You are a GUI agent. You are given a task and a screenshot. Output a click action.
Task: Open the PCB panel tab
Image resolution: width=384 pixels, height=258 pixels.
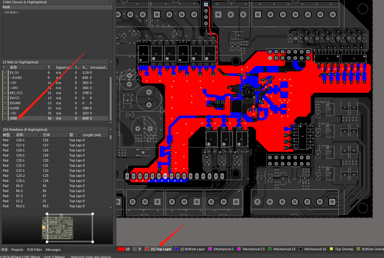coord(4,250)
